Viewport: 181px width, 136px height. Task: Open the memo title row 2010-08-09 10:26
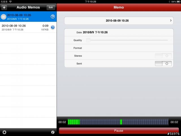(119, 21)
